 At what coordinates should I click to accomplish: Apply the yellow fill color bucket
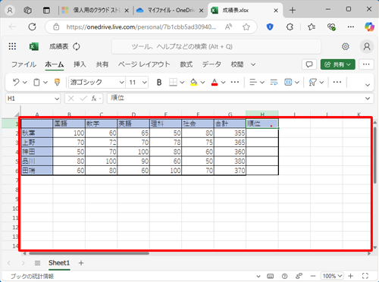pos(194,82)
